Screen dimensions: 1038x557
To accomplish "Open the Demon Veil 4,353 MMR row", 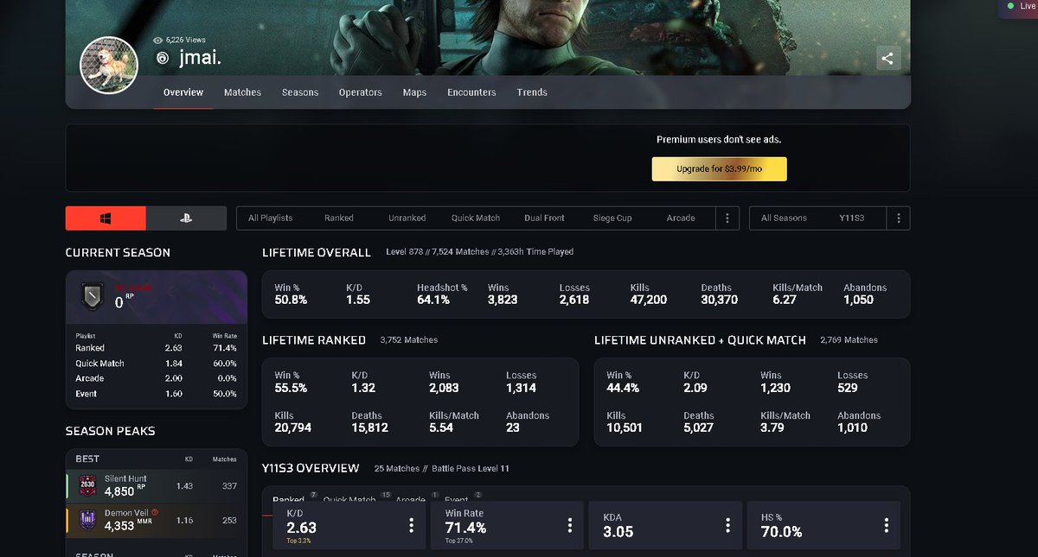I will tap(157, 520).
